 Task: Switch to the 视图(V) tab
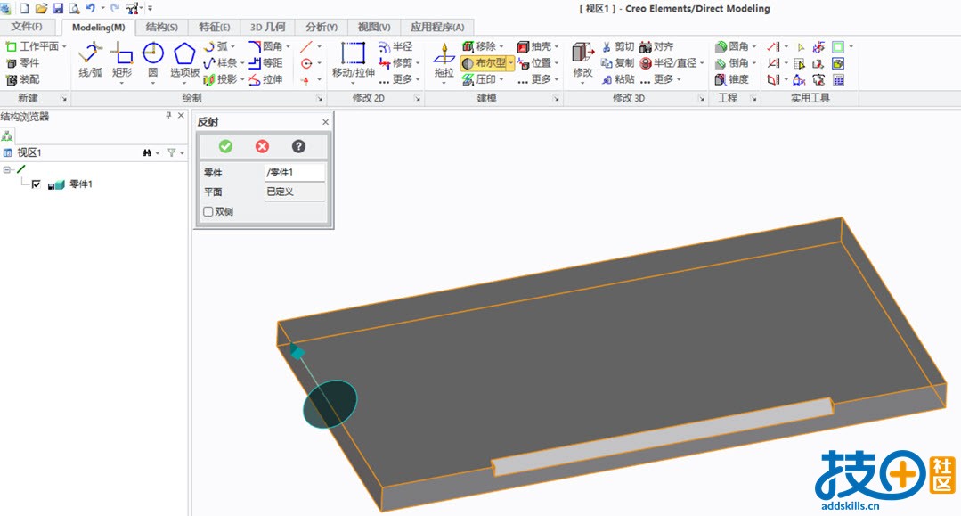(374, 27)
